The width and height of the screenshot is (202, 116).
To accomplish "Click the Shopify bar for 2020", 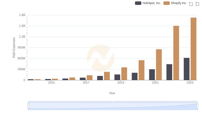I will pyautogui.click(x=141, y=70).
